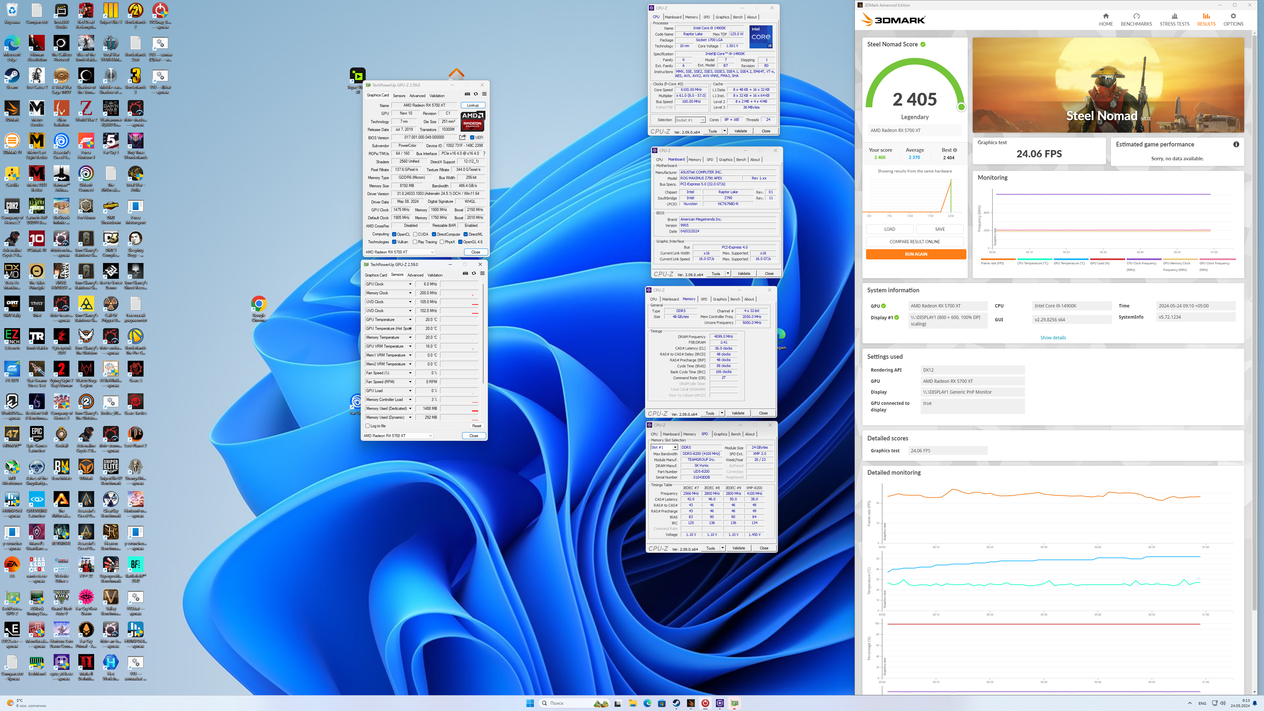Click camera icon in GPU-Z Sensors window
Image resolution: width=1264 pixels, height=711 pixels.
point(465,273)
